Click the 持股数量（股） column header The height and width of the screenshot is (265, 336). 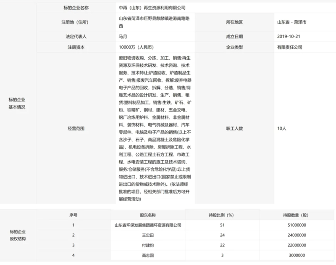pyautogui.click(x=296, y=215)
